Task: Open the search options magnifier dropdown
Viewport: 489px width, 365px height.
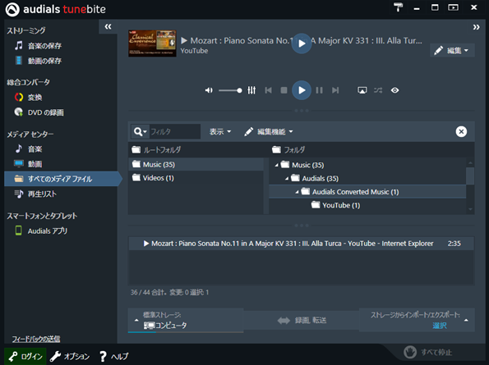Action: (140, 131)
